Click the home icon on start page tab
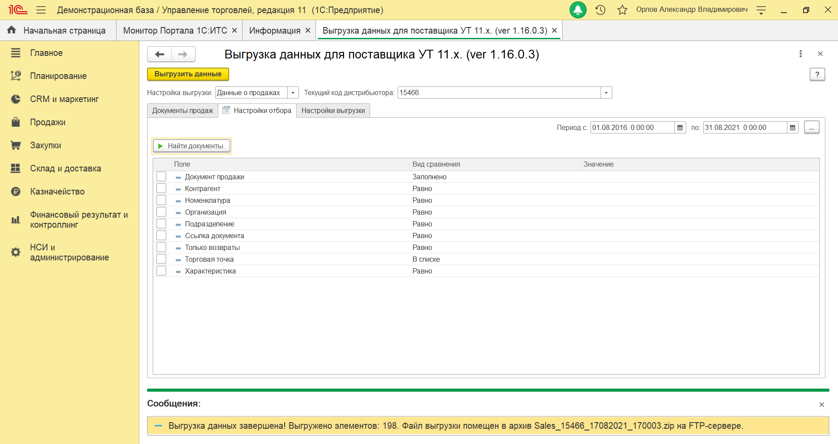 click(x=12, y=30)
